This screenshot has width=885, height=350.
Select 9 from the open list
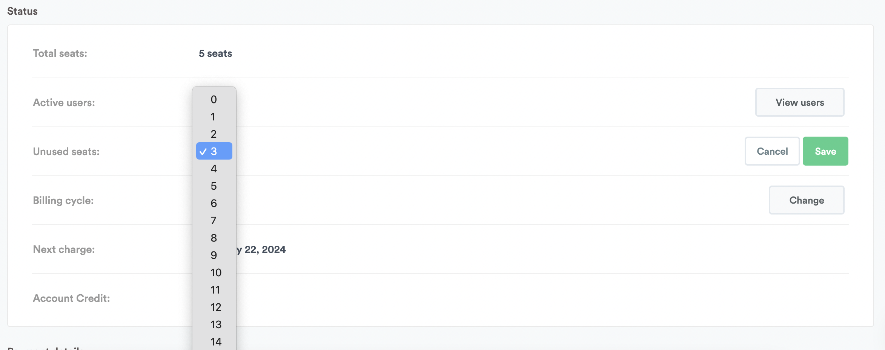coord(214,255)
